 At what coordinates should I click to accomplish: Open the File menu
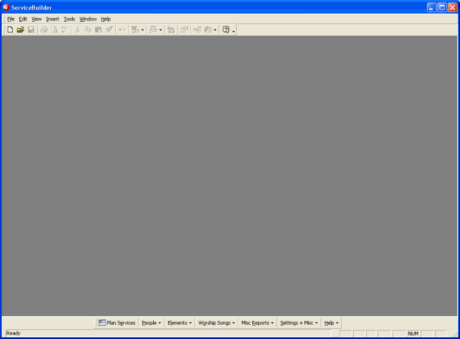click(x=11, y=19)
